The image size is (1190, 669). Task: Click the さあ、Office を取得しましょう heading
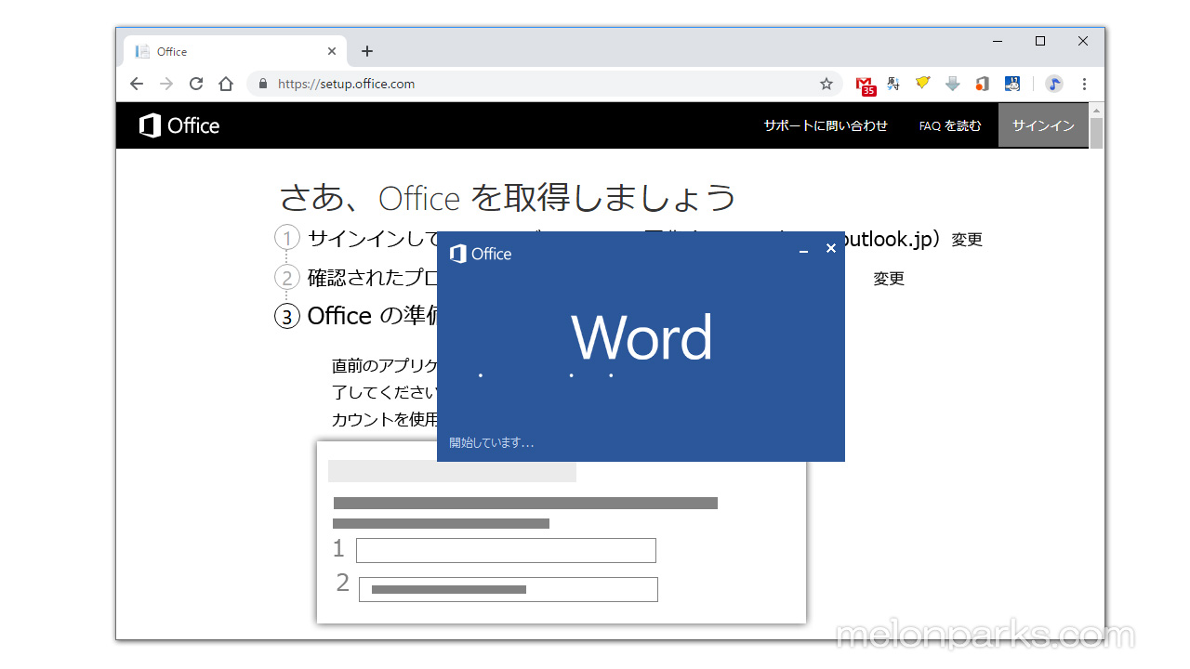point(508,197)
